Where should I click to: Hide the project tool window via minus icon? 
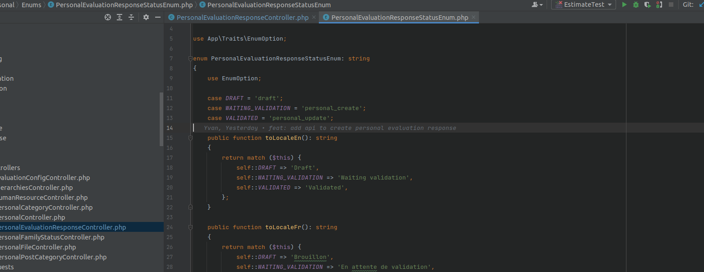[x=158, y=17]
